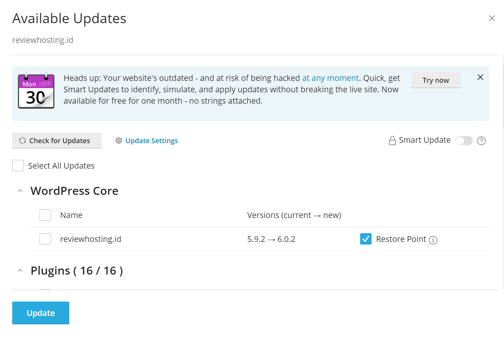Follow the "at any moment" link

click(330, 78)
